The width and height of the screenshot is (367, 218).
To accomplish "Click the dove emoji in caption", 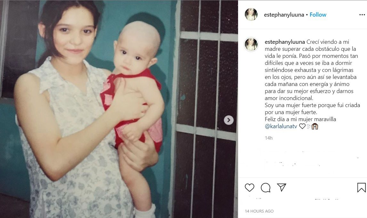I will pyautogui.click(x=308, y=127).
